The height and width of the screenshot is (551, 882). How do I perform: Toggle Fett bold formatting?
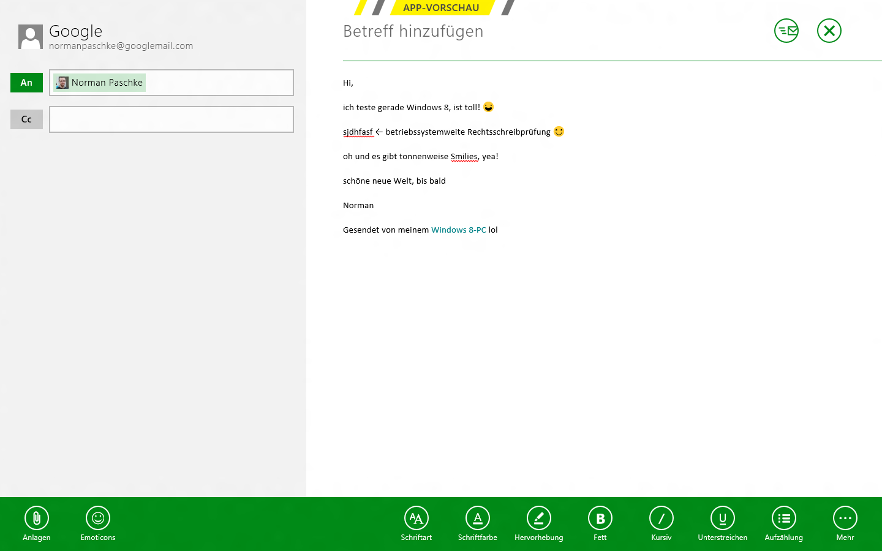tap(600, 524)
